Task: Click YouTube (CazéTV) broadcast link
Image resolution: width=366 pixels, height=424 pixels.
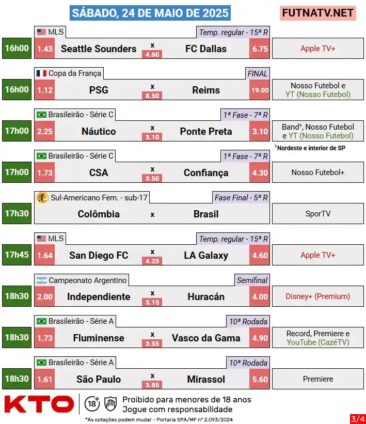Action: [x=318, y=342]
